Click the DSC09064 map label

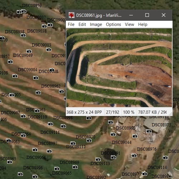36,158
